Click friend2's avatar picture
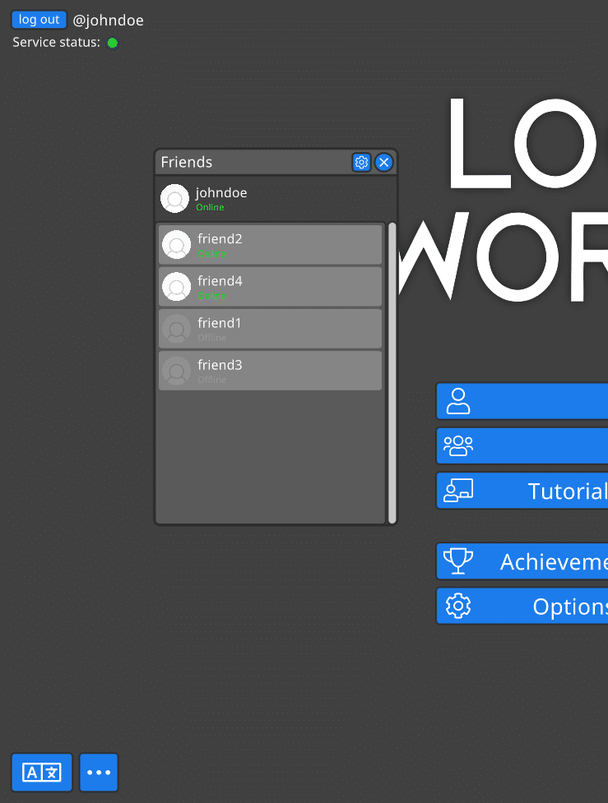Viewport: 608px width, 803px height. [177, 245]
